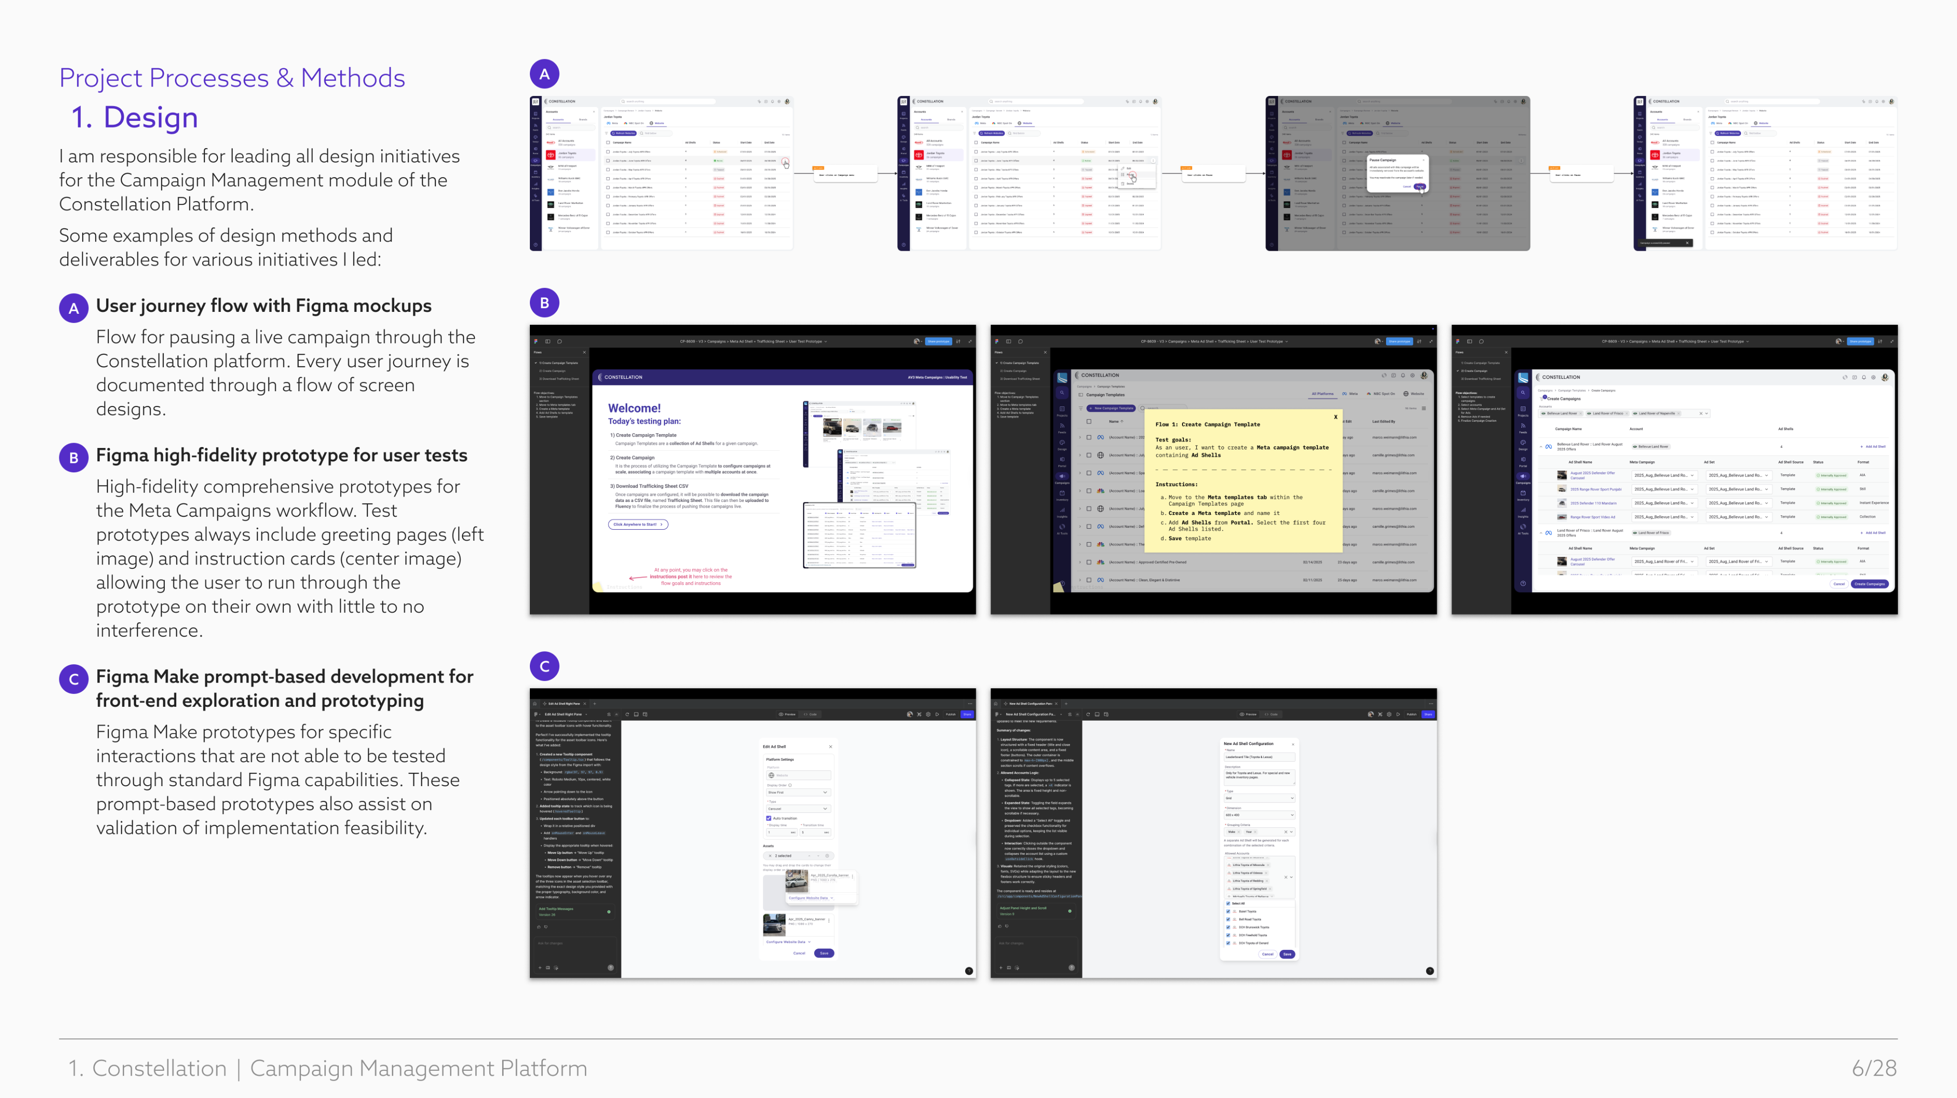
Task: Click the Click Anywhere to Start button
Action: click(637, 524)
